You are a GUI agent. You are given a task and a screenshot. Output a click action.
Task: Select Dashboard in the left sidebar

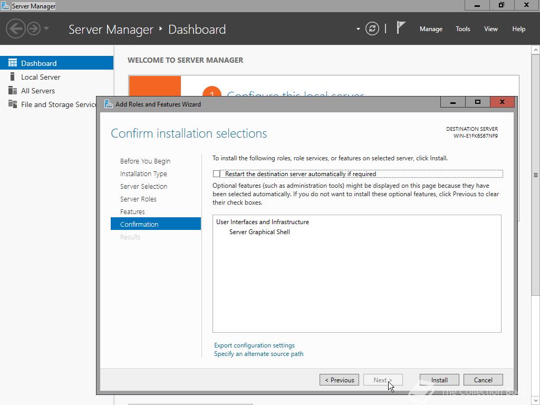pyautogui.click(x=56, y=63)
